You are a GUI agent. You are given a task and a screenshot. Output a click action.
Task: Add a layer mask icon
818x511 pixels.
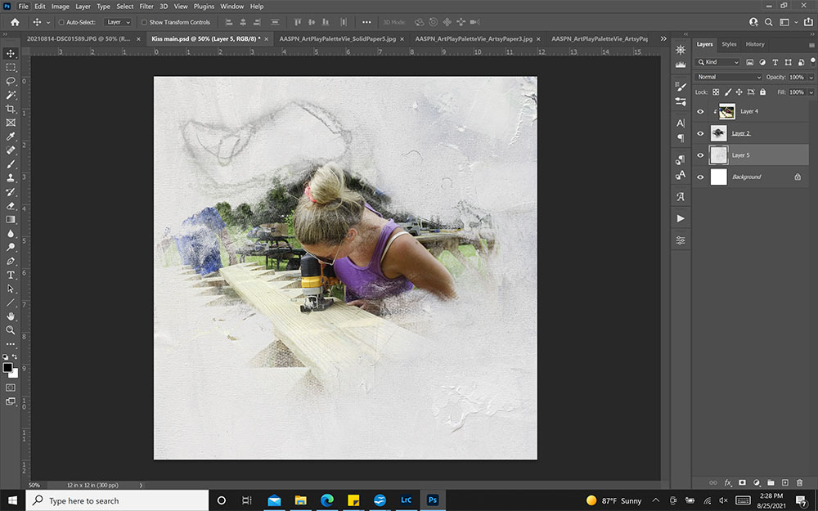[742, 483]
